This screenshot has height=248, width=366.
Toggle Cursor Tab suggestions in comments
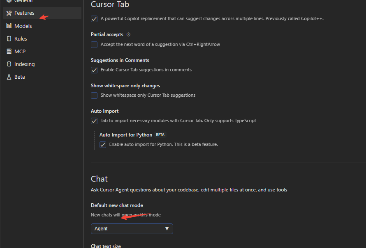tap(94, 70)
